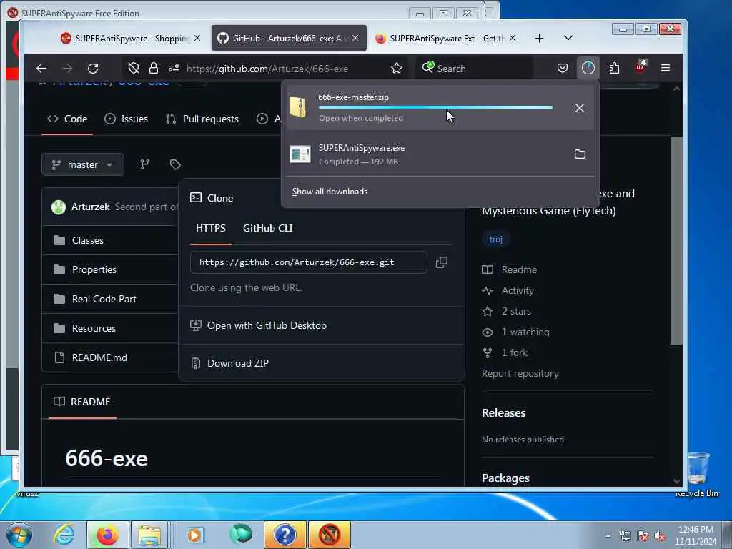Image resolution: width=732 pixels, height=549 pixels.
Task: Open Windows Media Player from taskbar
Action: click(194, 535)
